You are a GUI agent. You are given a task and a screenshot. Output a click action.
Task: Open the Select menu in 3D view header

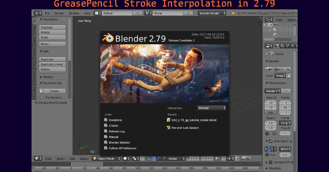point(61,159)
